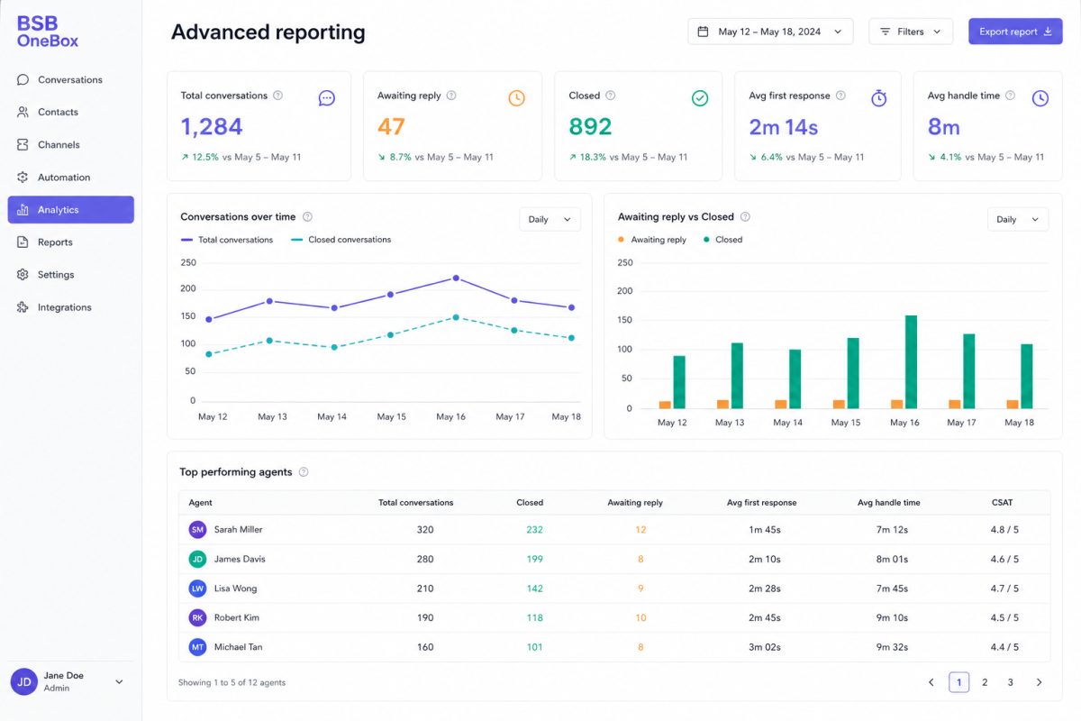Click Michael Tan's MT avatar
The width and height of the screenshot is (1081, 721).
pyautogui.click(x=197, y=647)
